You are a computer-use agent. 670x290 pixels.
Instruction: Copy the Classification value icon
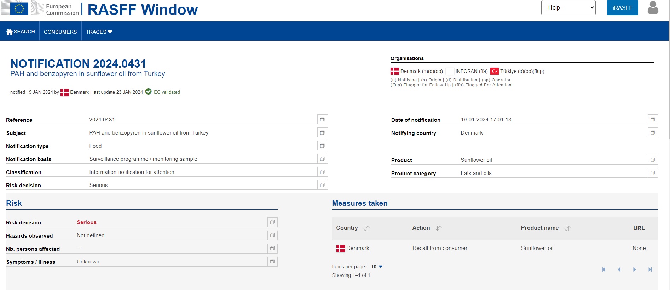tap(322, 172)
